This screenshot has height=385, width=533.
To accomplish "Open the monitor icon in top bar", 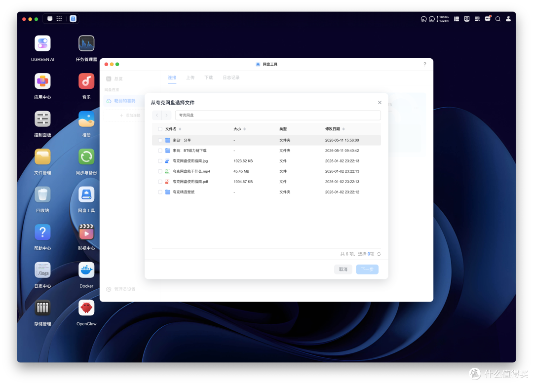I will [x=467, y=19].
